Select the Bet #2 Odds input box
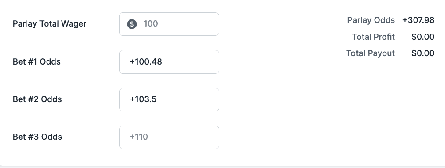This screenshot has height=168, width=445. coord(169,99)
